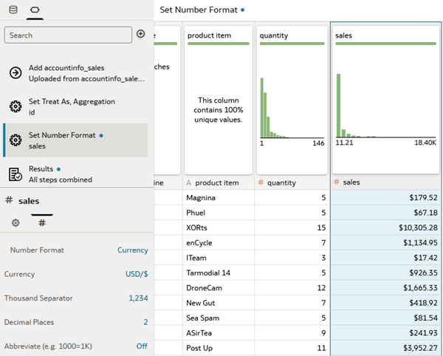Click the add step plus icon
This screenshot has height=356, width=443.
tap(141, 34)
